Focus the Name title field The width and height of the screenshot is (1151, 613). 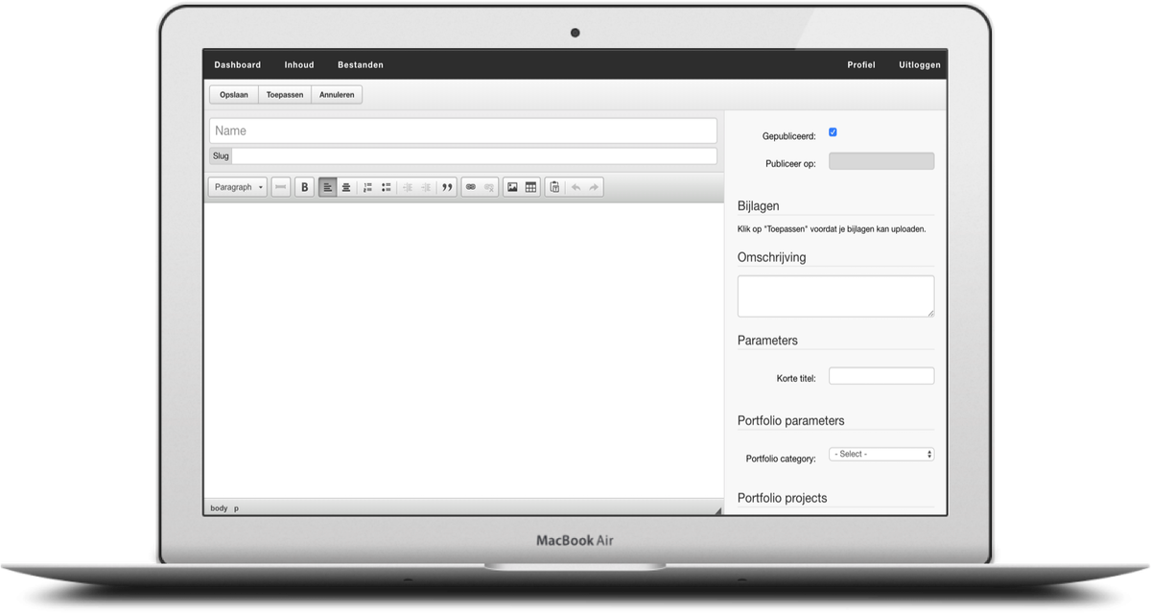[x=463, y=130]
